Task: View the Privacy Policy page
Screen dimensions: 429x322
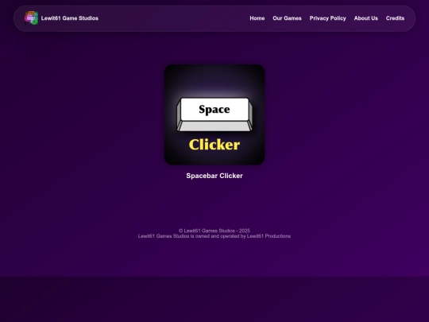Action: point(328,18)
